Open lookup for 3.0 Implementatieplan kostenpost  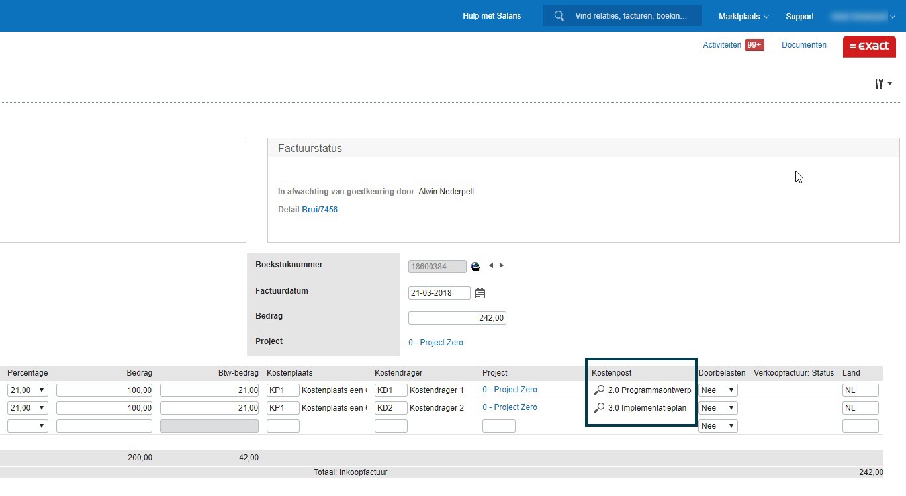pos(599,408)
